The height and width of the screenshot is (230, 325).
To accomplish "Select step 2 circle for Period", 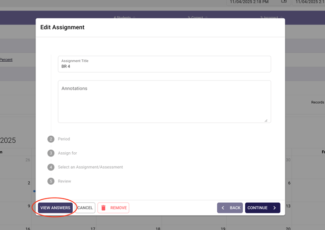I will click(51, 139).
